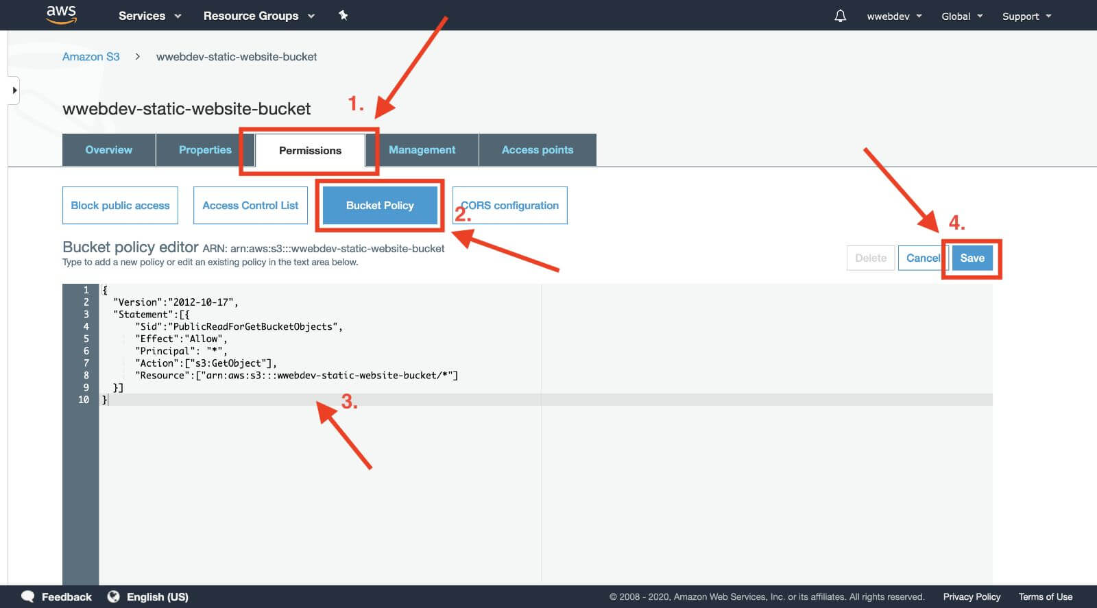This screenshot has height=608, width=1097.
Task: Click the "Action":["s3:GetObject"] line
Action: 206,363
